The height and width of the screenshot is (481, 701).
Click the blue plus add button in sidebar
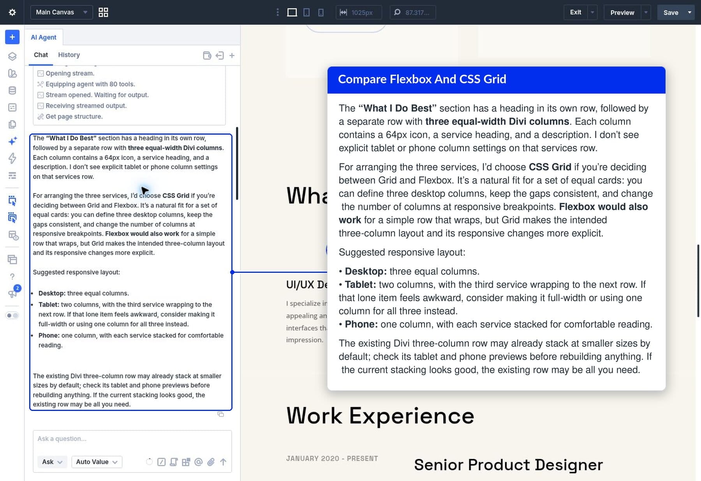click(x=12, y=37)
